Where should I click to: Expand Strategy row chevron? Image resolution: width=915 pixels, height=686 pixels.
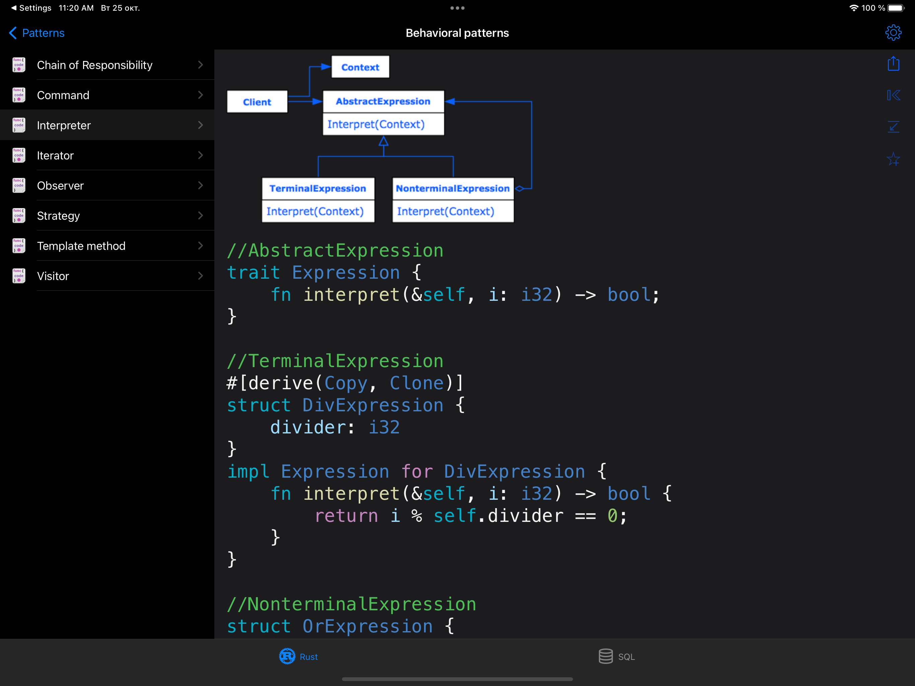point(200,216)
